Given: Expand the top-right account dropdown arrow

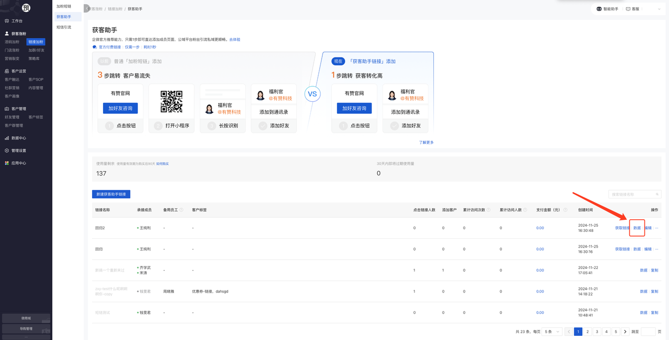Looking at the screenshot, I should 659,9.
